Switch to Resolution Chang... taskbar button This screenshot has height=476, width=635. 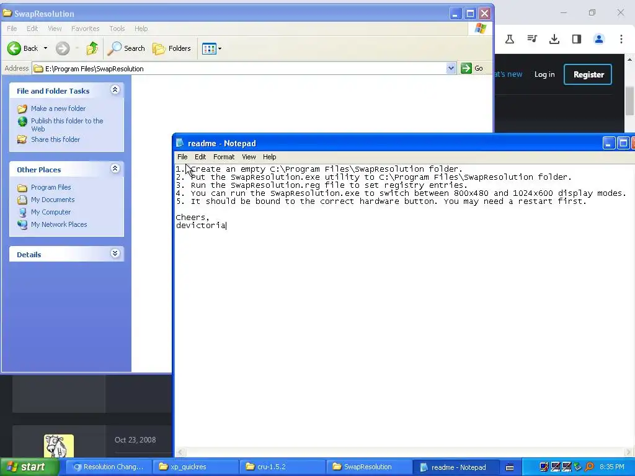coord(109,467)
